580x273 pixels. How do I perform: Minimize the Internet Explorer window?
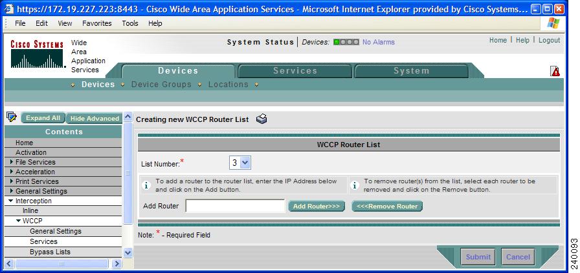point(536,9)
